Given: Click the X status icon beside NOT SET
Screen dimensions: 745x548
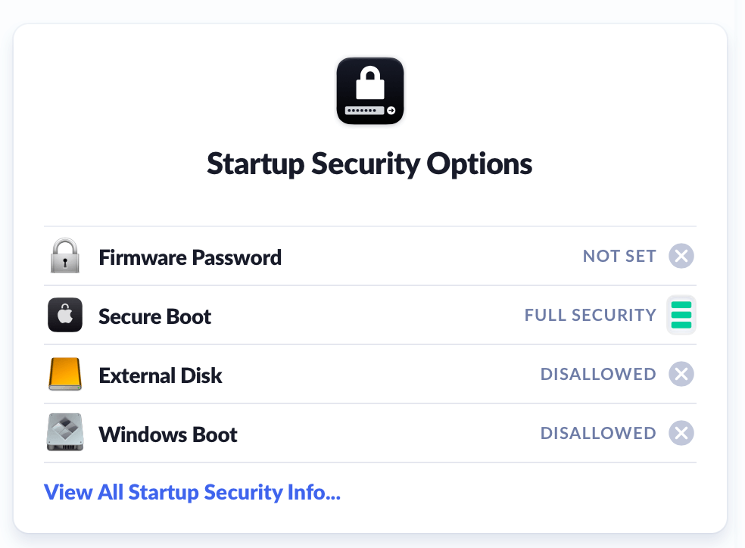Looking at the screenshot, I should pos(681,257).
